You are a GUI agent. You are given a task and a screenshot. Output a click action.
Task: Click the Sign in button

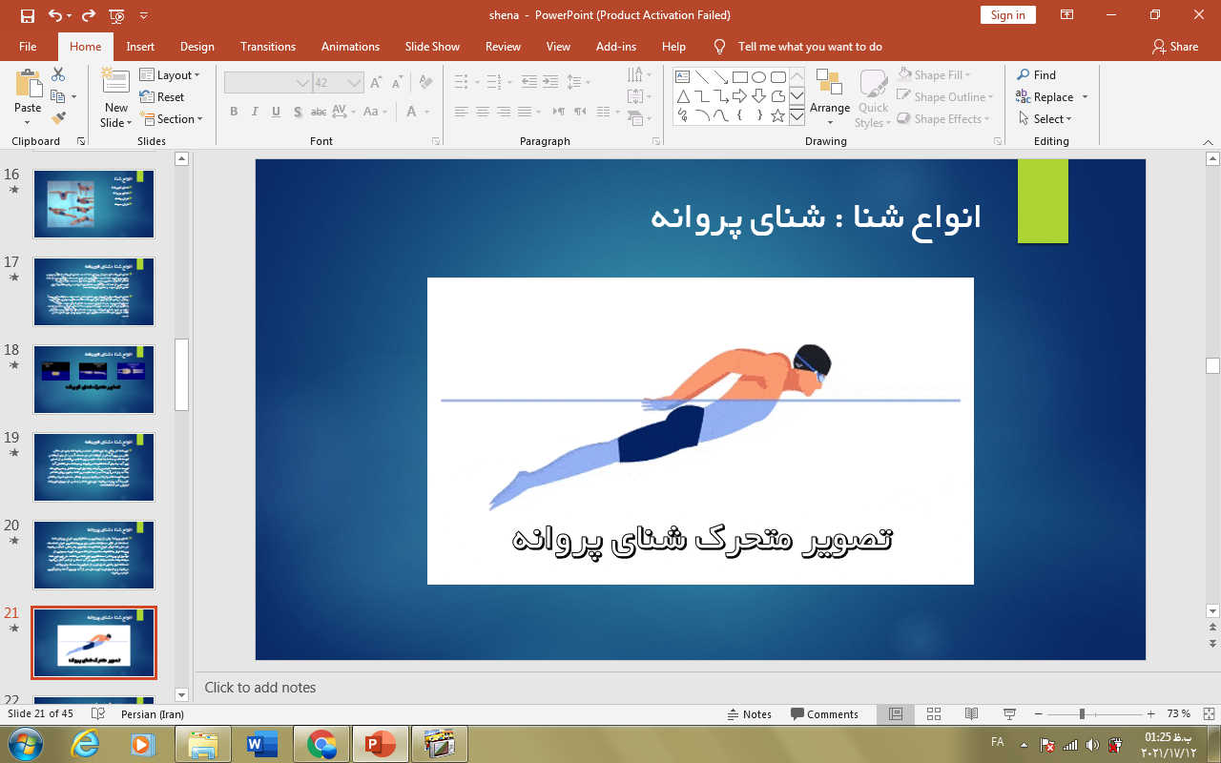[x=1007, y=15]
